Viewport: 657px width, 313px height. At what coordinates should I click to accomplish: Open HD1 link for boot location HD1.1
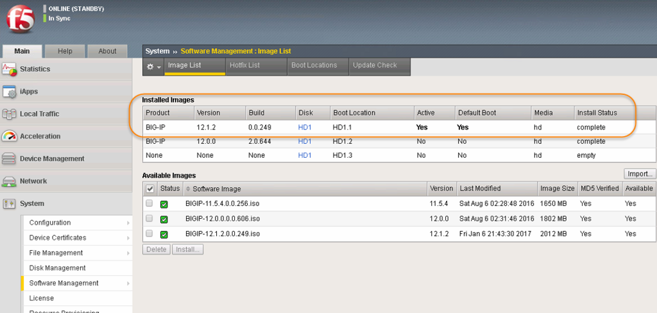[x=305, y=128]
